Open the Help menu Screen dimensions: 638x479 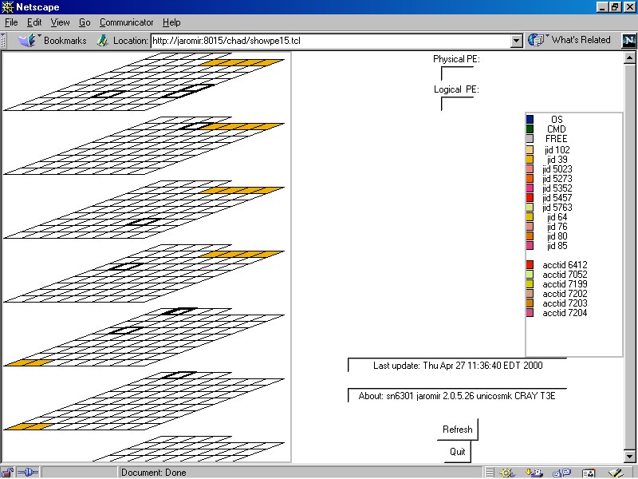click(x=171, y=22)
